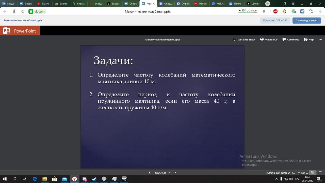Viewport: 325px width, 183px height.
Task: Open browser downloads arrow icon
Action: (320, 11)
